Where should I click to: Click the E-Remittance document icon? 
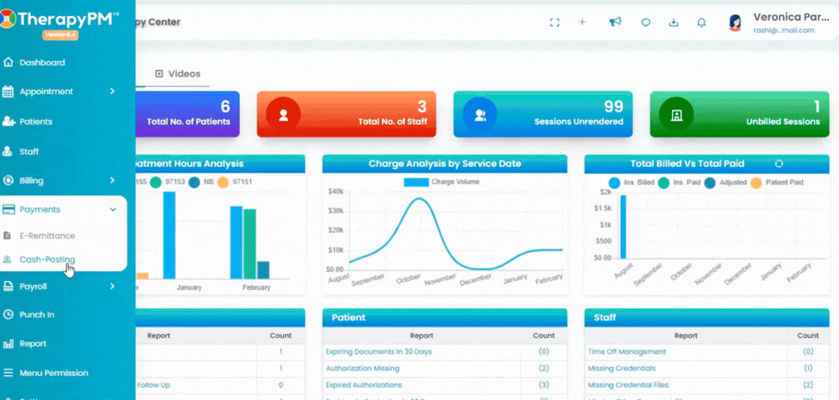pos(7,235)
